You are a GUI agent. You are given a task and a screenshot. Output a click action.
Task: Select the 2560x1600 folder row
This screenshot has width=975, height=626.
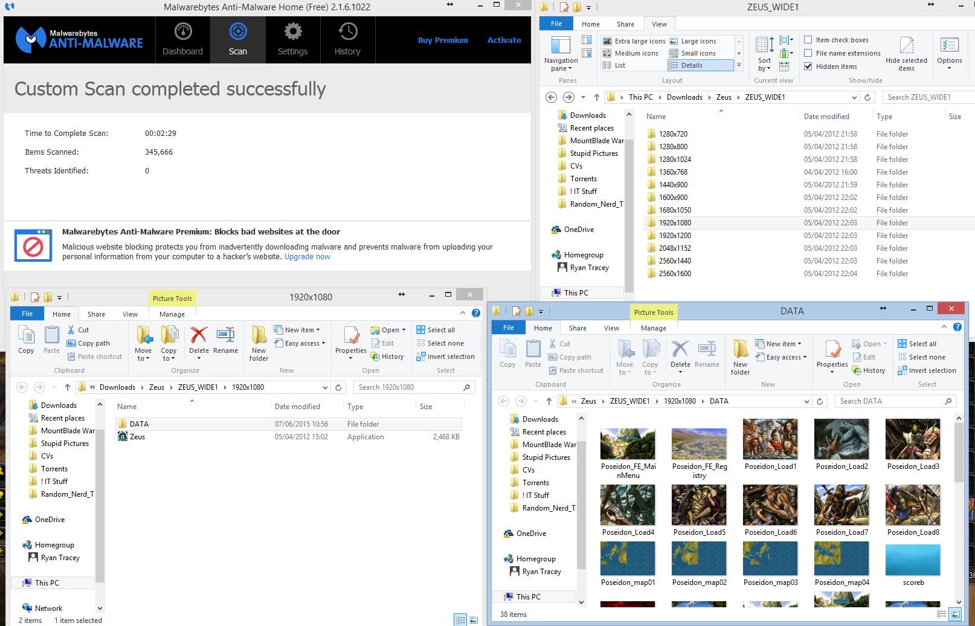point(809,274)
